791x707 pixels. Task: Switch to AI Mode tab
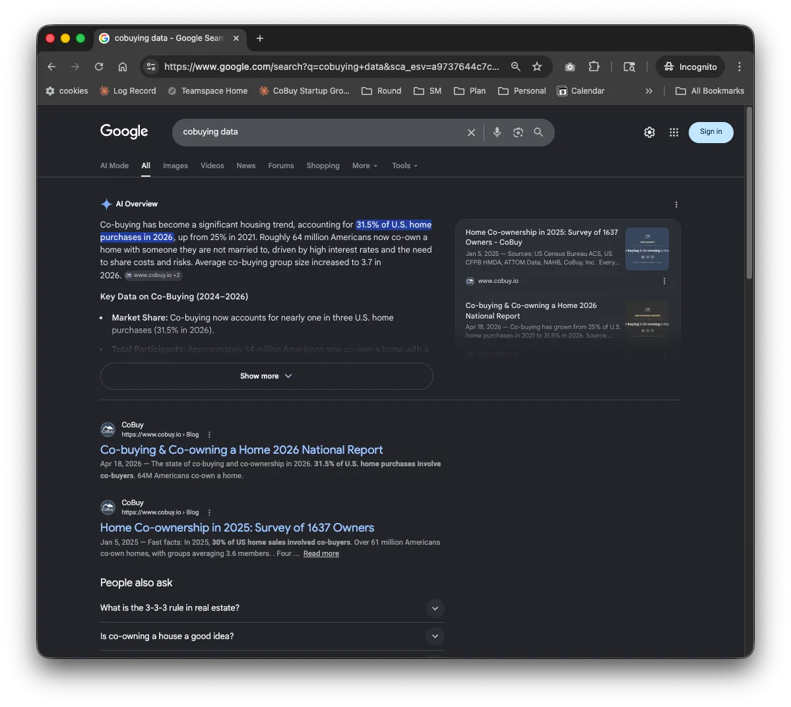[115, 166]
